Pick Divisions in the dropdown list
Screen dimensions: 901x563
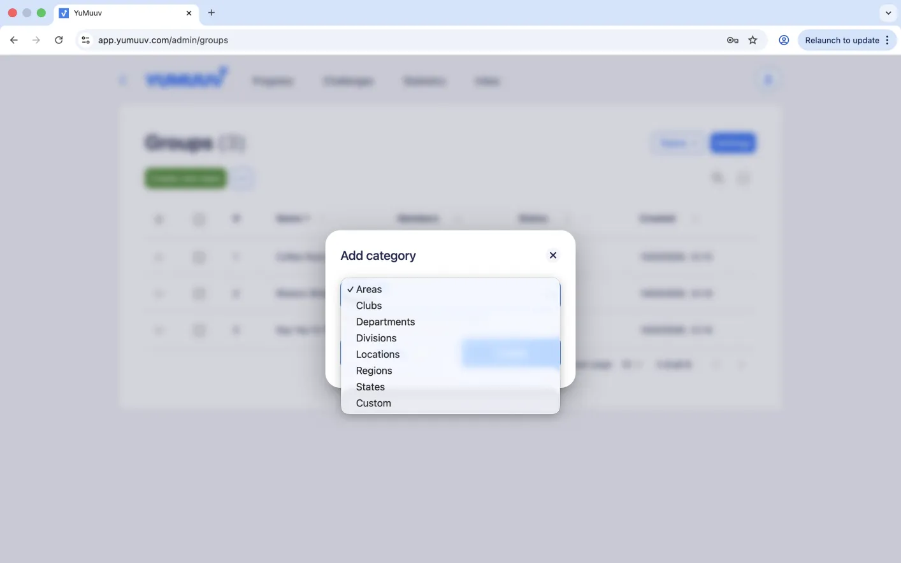coord(450,338)
